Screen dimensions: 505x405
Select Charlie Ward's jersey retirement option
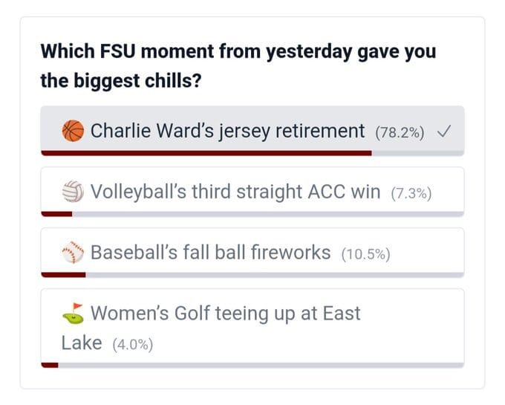click(252, 131)
